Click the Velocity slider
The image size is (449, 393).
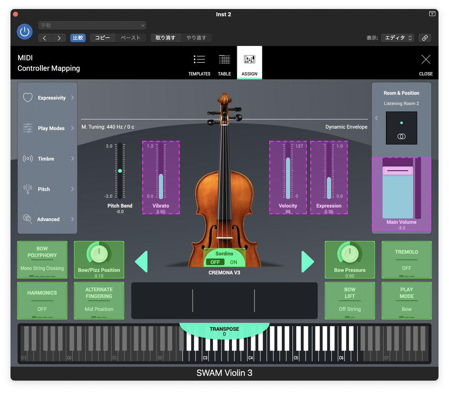point(288,171)
